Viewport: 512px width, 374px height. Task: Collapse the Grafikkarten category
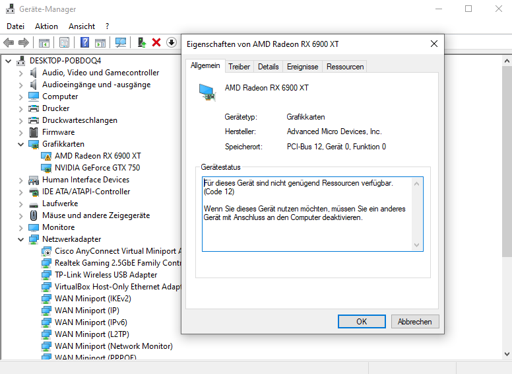click(x=21, y=144)
